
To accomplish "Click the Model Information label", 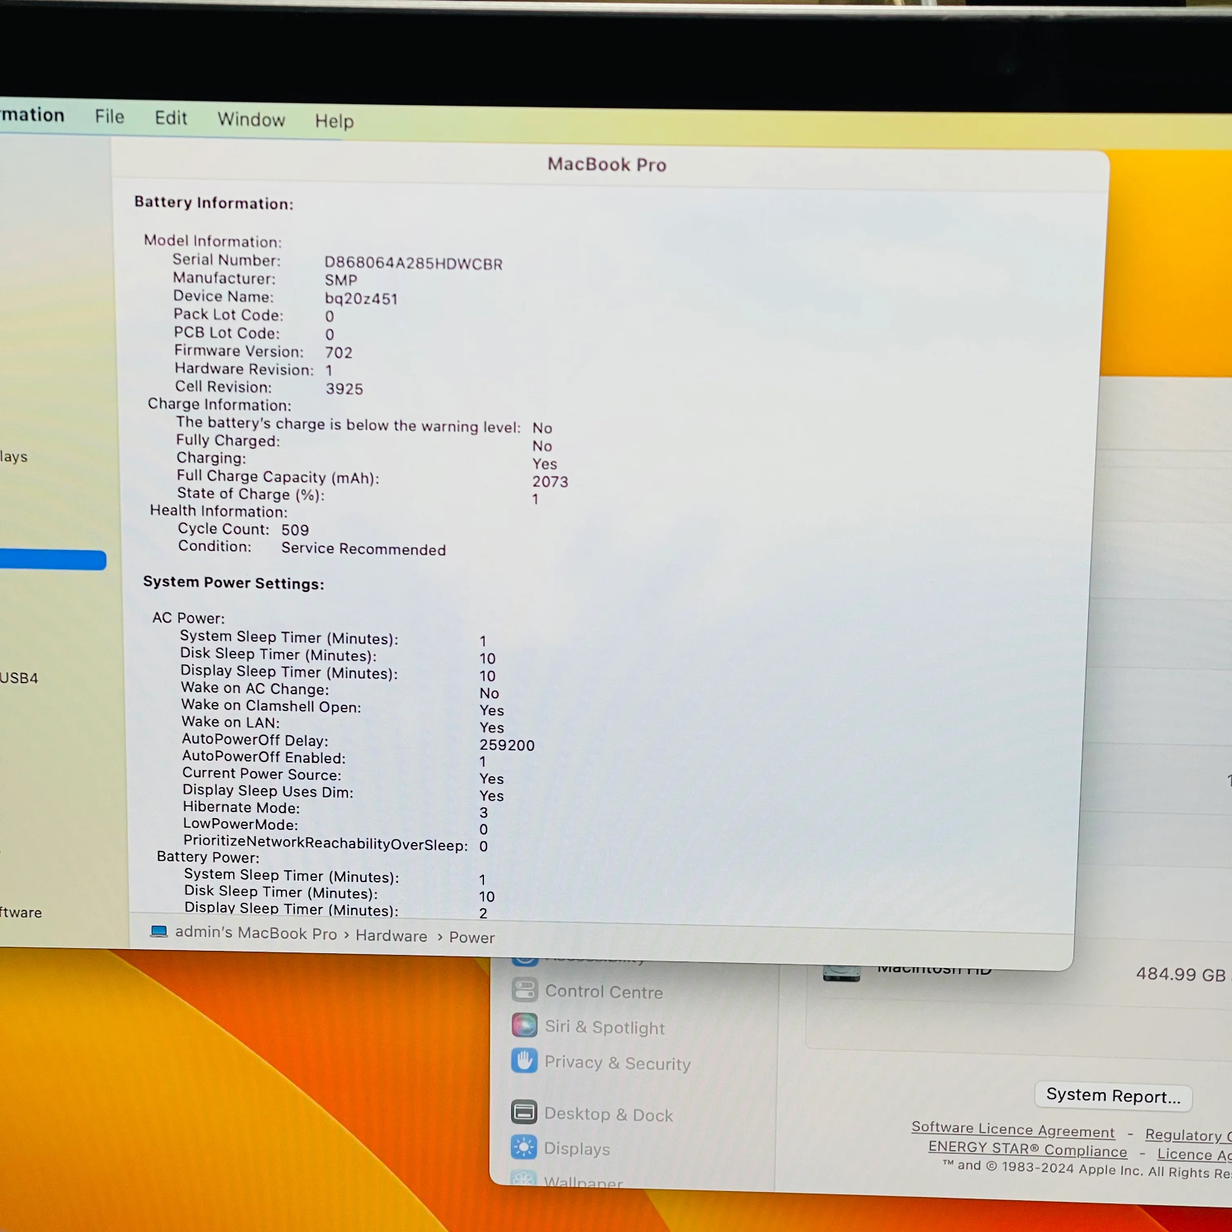I will 212,241.
